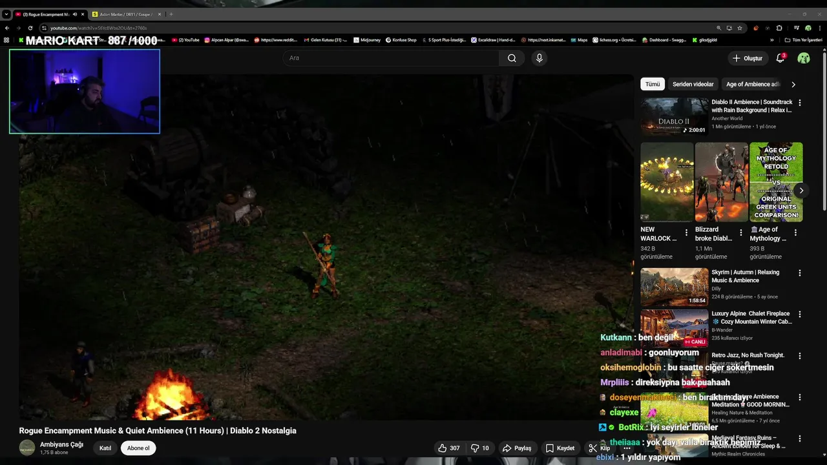Viewport: 827px width, 465px height.
Task: Open Diablo II Ambience video thumbnail
Action: [x=675, y=117]
